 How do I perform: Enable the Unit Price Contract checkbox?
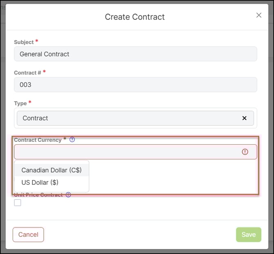[18, 203]
